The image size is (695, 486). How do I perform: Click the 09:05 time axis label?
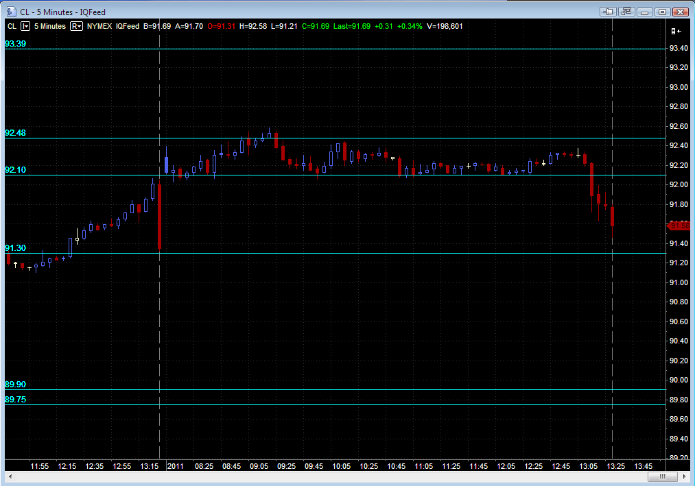(259, 466)
